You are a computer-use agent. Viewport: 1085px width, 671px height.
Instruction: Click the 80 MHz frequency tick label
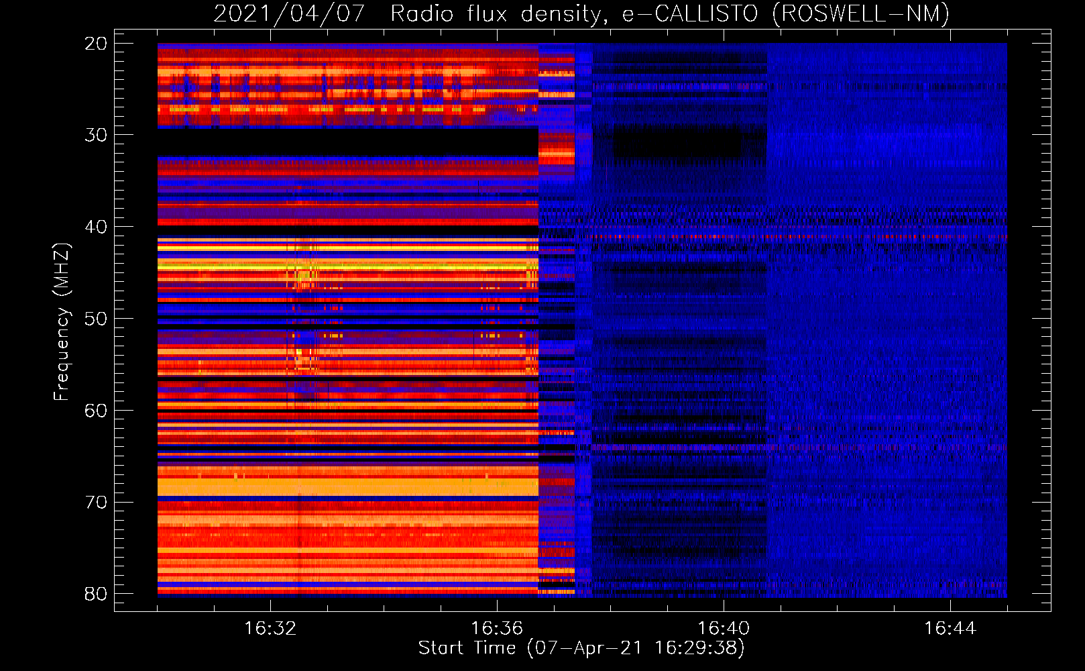tap(96, 594)
